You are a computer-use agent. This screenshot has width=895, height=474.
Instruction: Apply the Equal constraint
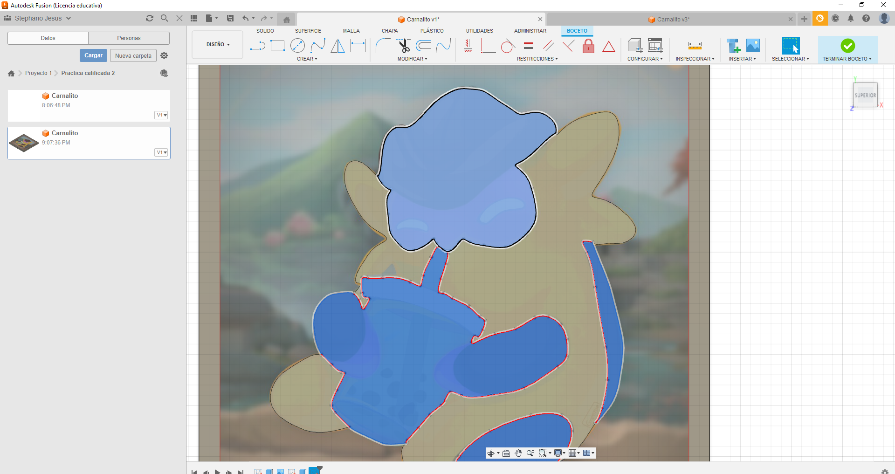tap(528, 46)
